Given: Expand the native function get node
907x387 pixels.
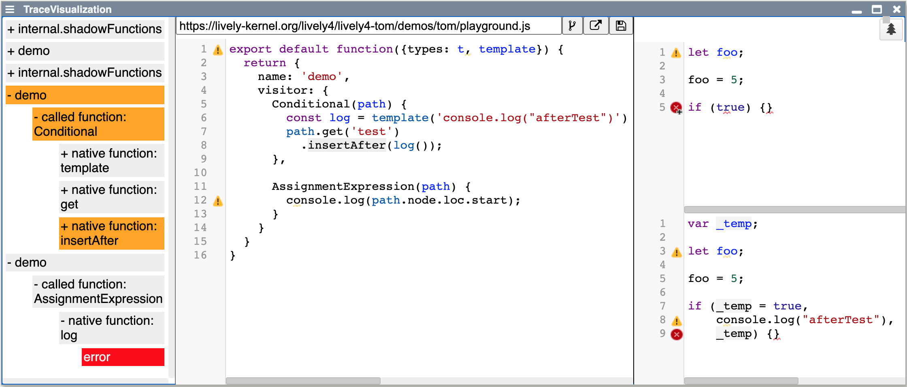Looking at the screenshot, I should (111, 197).
